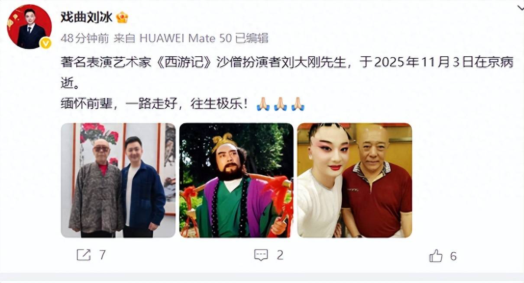View edit history via 已编辑 label
Screen dimensions: 524x283
click(252, 38)
